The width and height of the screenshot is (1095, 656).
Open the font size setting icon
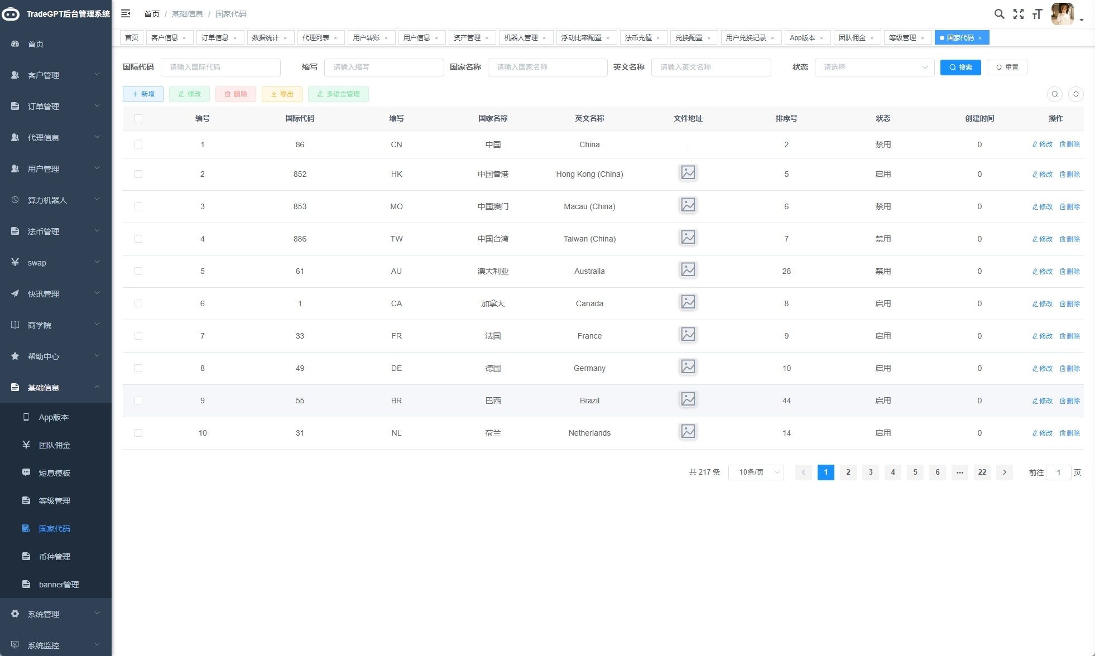1037,14
